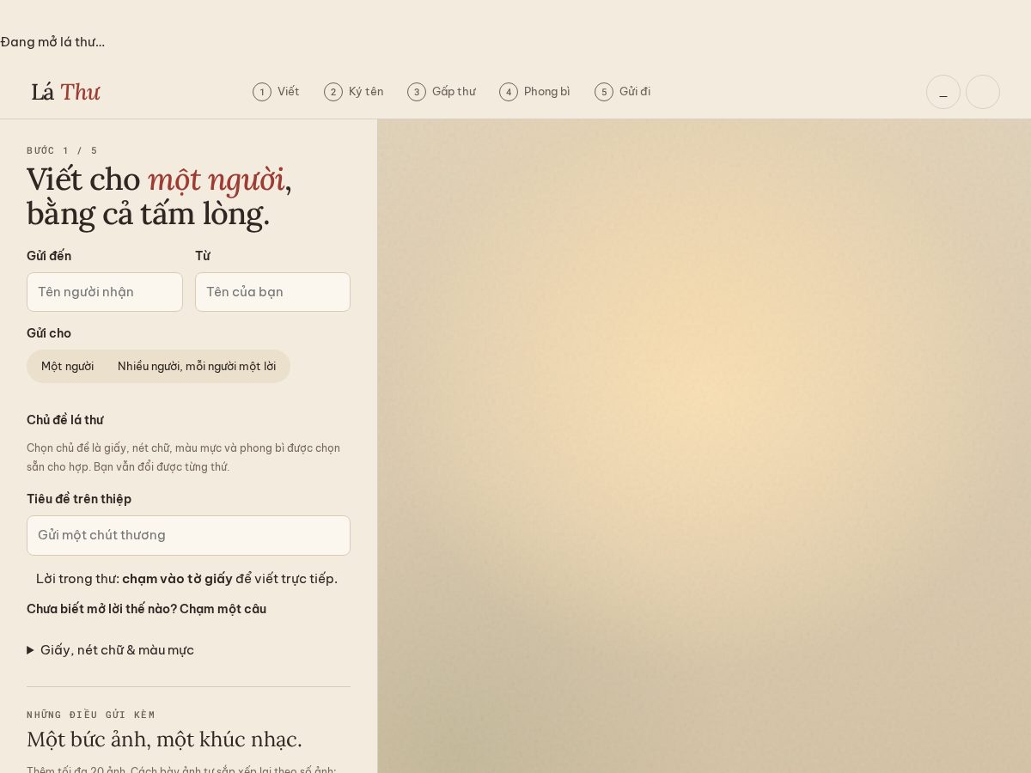Viewport: 1031px width, 773px height.
Task: Focus the Gửi một chút thương title field
Action: tap(188, 535)
